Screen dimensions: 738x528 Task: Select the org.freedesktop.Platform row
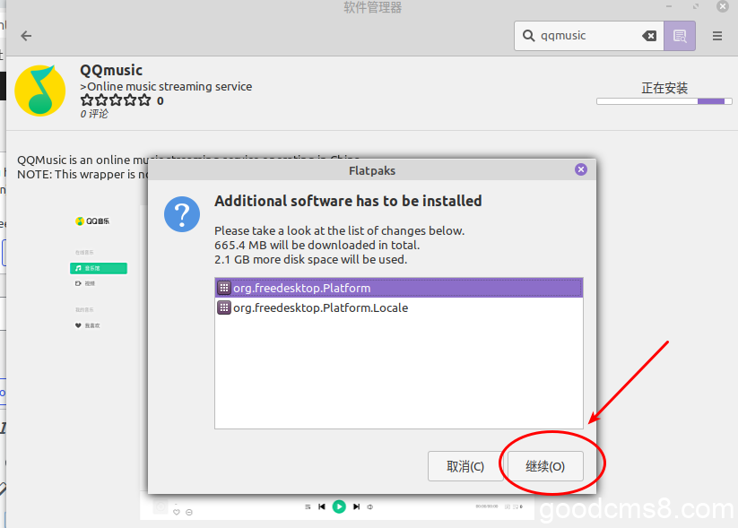[x=399, y=288]
